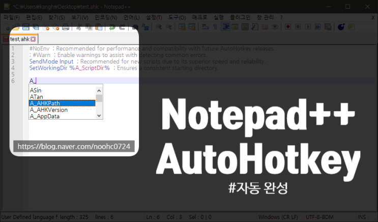Screen dimensions: 378x222
Task: Open the 매크로 menu
Action: click(199, 18)
